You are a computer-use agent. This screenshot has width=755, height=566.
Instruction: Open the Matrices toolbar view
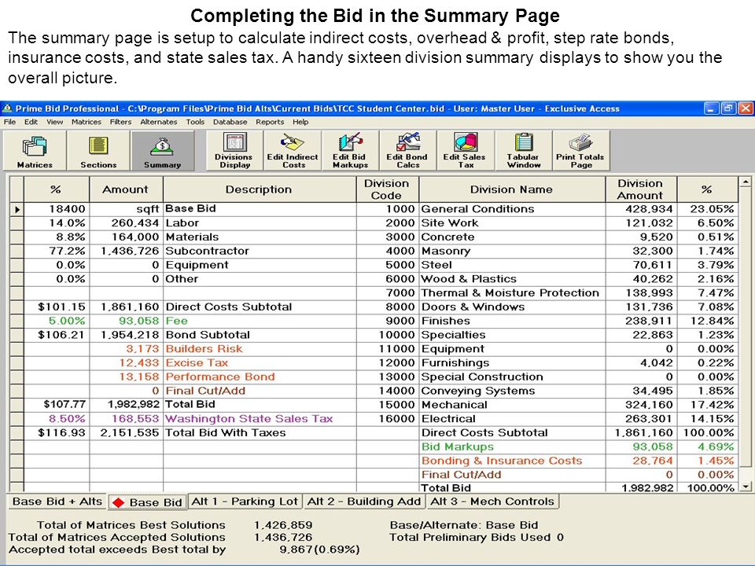coord(35,150)
